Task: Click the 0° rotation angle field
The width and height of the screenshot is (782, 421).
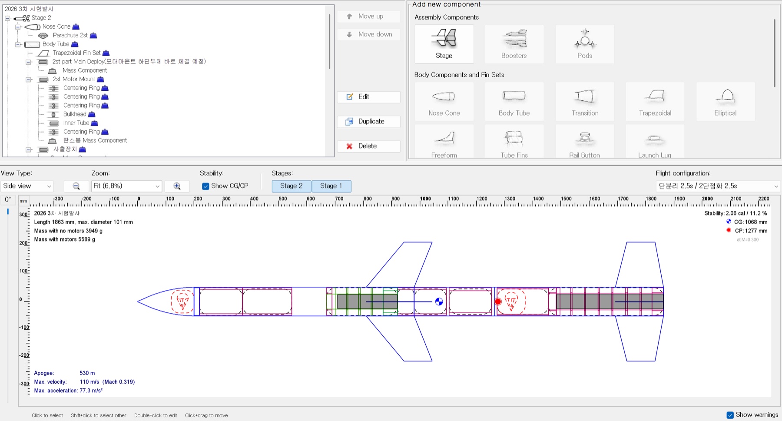Action: 8,200
